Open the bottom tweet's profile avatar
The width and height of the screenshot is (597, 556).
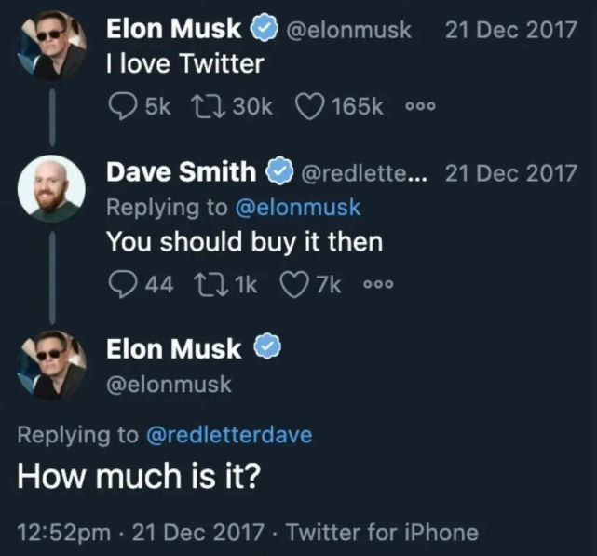52,365
